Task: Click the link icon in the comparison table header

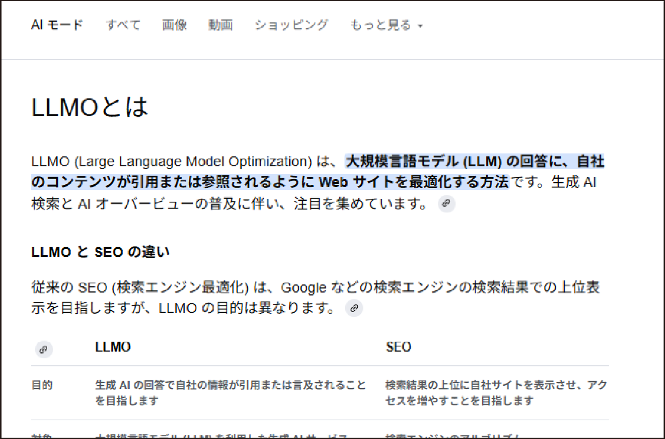Action: point(44,349)
